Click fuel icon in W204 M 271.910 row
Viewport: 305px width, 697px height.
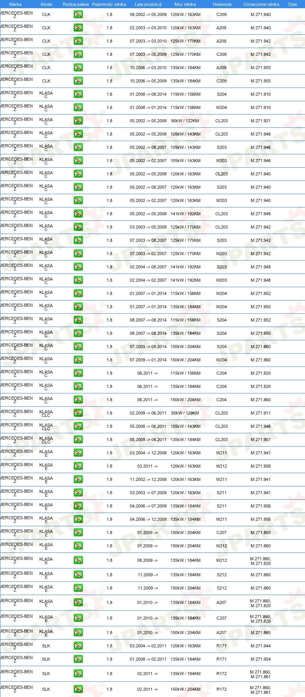pyautogui.click(x=78, y=108)
